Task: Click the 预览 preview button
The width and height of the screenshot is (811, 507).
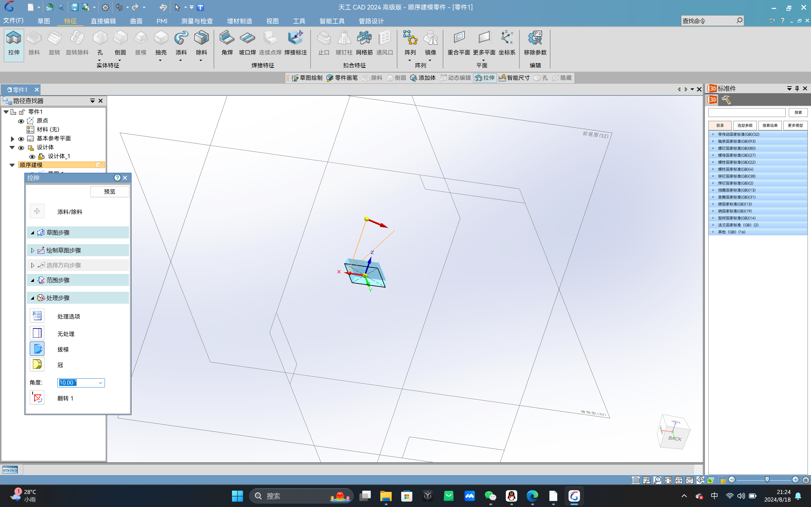Action: (110, 192)
